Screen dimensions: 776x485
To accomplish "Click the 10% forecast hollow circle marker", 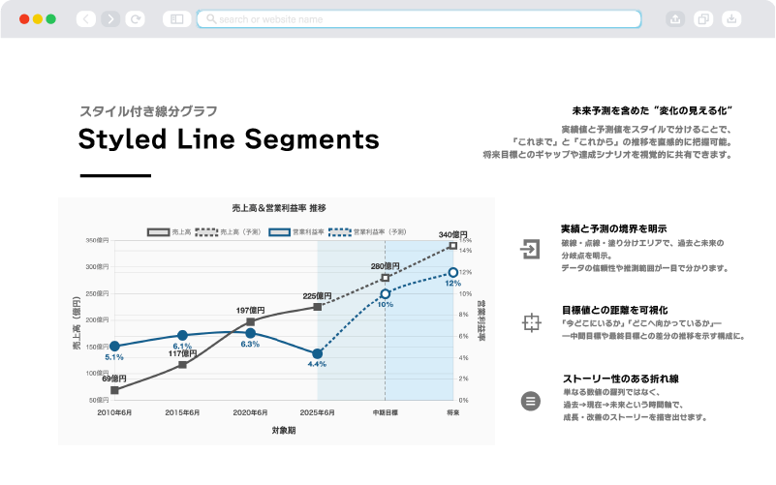I will (385, 293).
